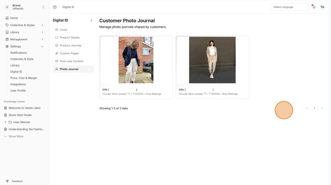331x185 pixels.
Task: Click the Quick Start Guide document icon
Action: (x=6, y=115)
